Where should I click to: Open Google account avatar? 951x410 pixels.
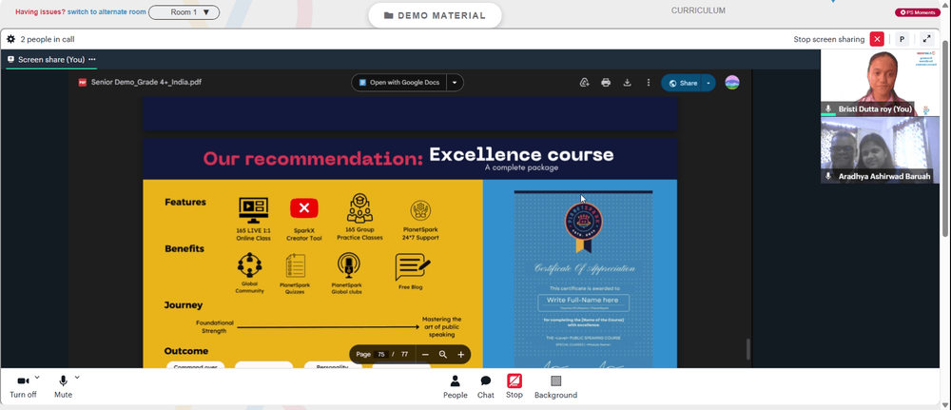tap(732, 83)
